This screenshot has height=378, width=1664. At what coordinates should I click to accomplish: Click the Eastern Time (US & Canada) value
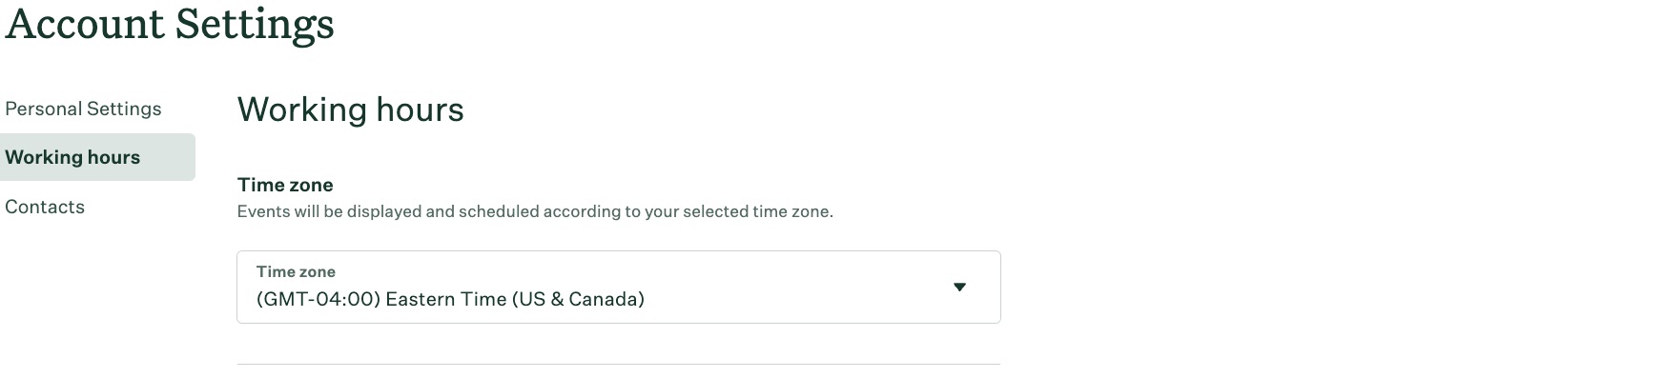(x=515, y=299)
